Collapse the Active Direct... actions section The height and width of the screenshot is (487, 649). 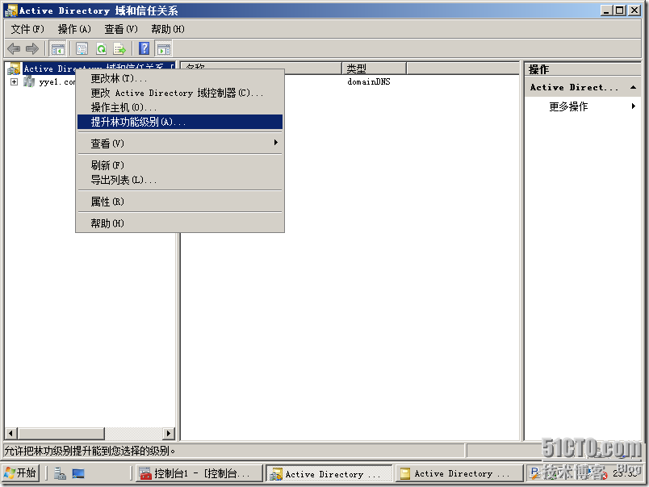point(633,87)
